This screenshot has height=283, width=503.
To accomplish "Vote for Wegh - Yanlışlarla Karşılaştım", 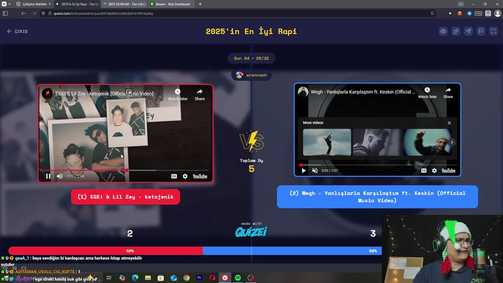I will [x=377, y=197].
